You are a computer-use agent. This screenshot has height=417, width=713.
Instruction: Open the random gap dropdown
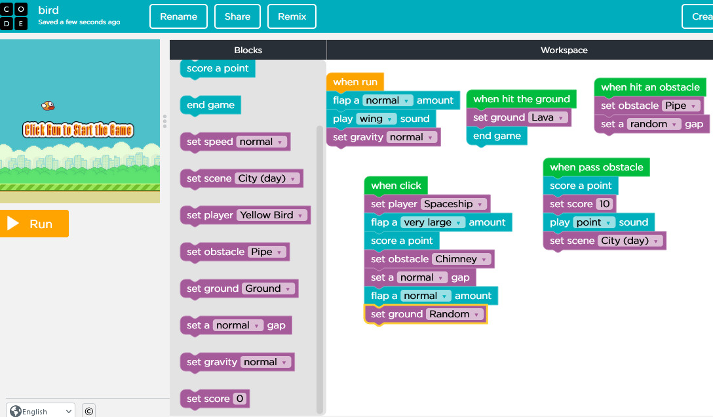[x=654, y=124]
